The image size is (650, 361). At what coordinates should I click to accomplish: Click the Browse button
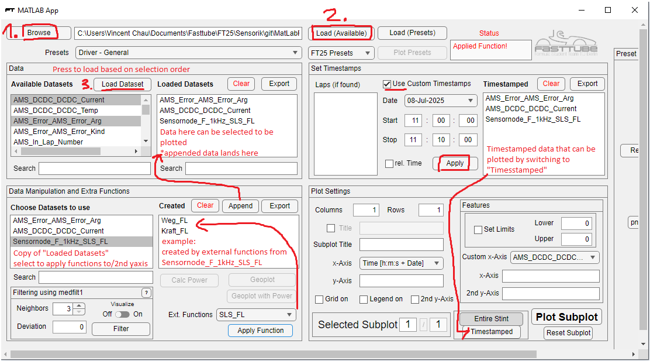click(x=39, y=33)
